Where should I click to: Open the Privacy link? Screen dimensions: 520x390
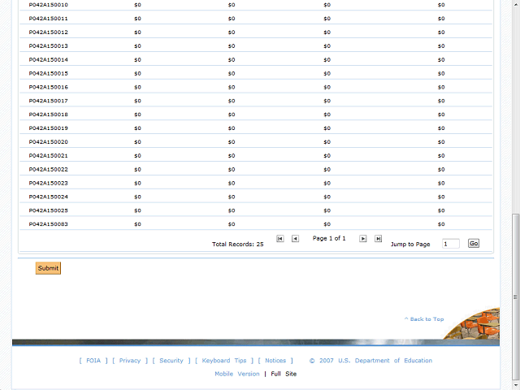[130, 361]
